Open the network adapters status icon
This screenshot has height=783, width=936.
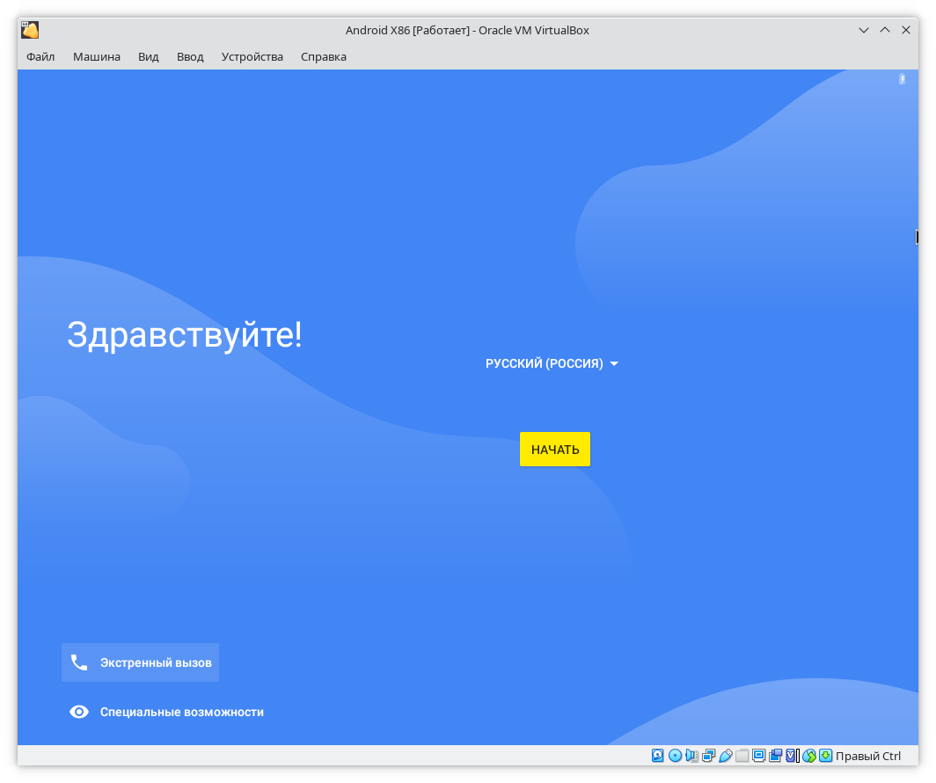(708, 756)
